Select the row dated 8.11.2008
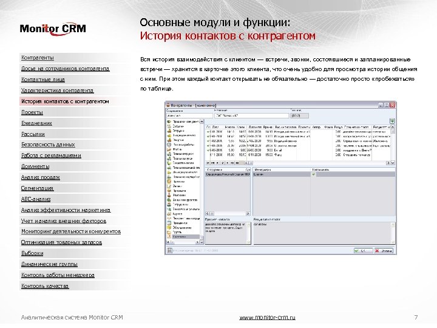The width and height of the screenshot is (437, 328). pos(298,155)
